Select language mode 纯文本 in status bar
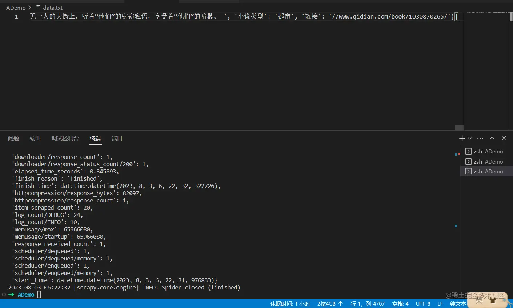 458,304
